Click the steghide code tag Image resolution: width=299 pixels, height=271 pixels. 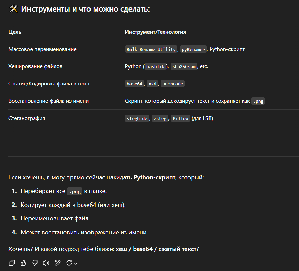[137, 118]
